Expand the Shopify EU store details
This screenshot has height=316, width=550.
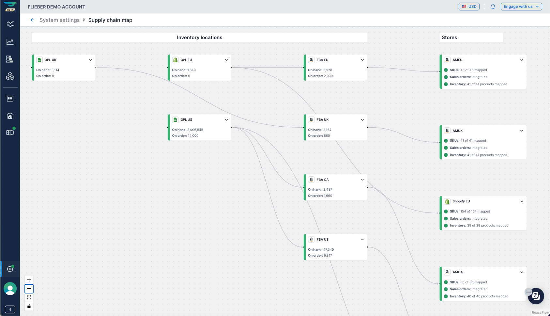522,201
